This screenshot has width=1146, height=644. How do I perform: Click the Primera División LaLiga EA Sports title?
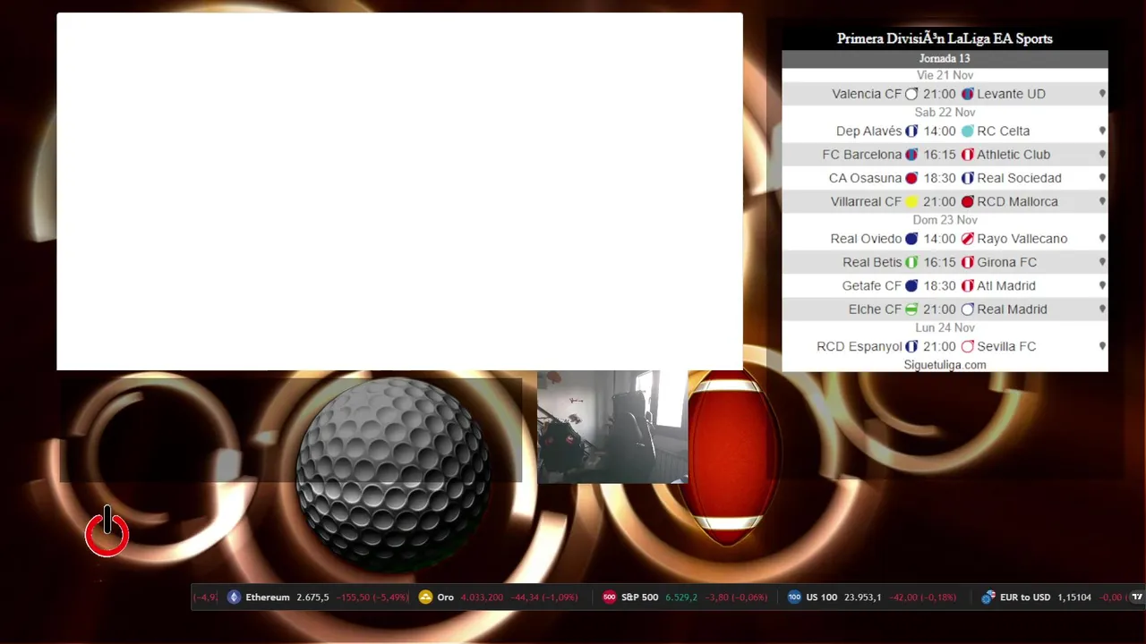(945, 38)
